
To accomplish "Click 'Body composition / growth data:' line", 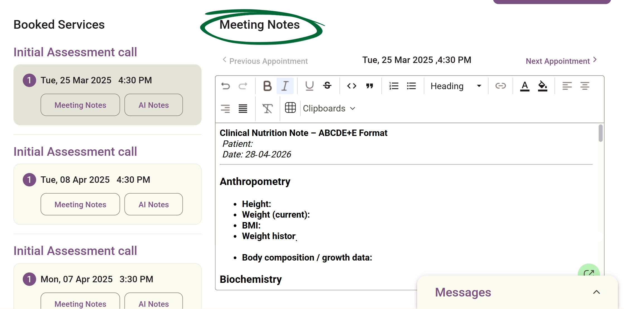I will tap(307, 257).
